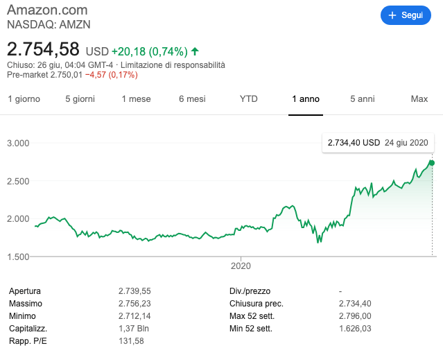Click the 1.500 y-axis label
Screen dimensions: 443x355
click(x=18, y=257)
